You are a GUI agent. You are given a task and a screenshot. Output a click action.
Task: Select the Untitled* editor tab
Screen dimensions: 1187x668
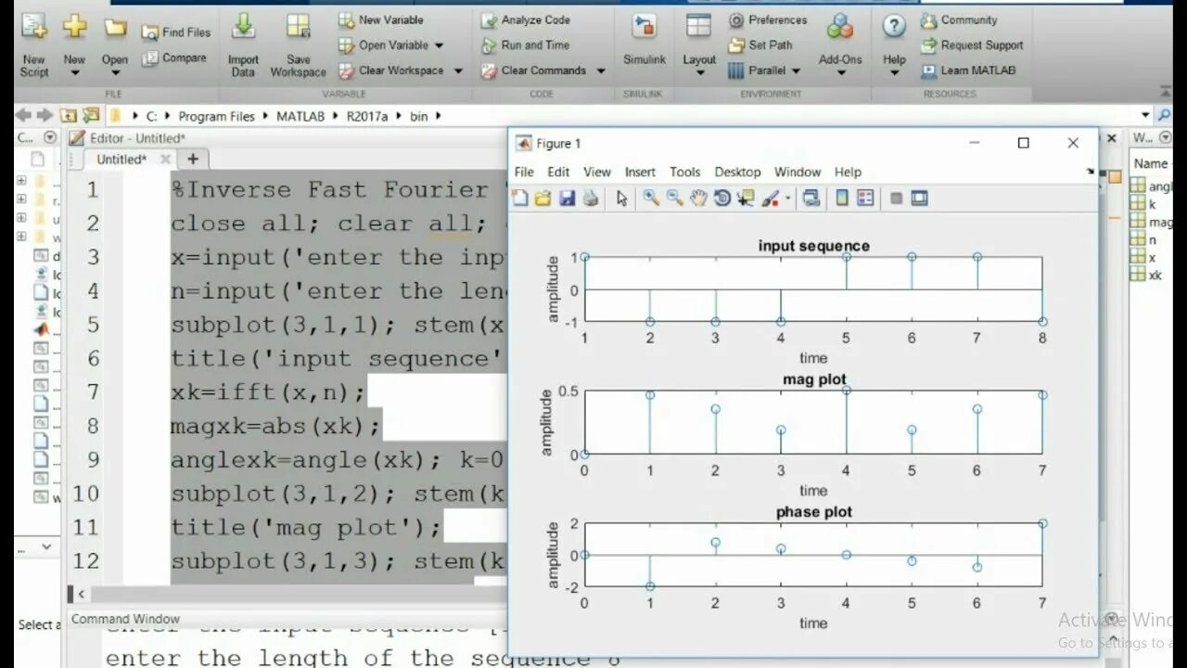(x=121, y=160)
